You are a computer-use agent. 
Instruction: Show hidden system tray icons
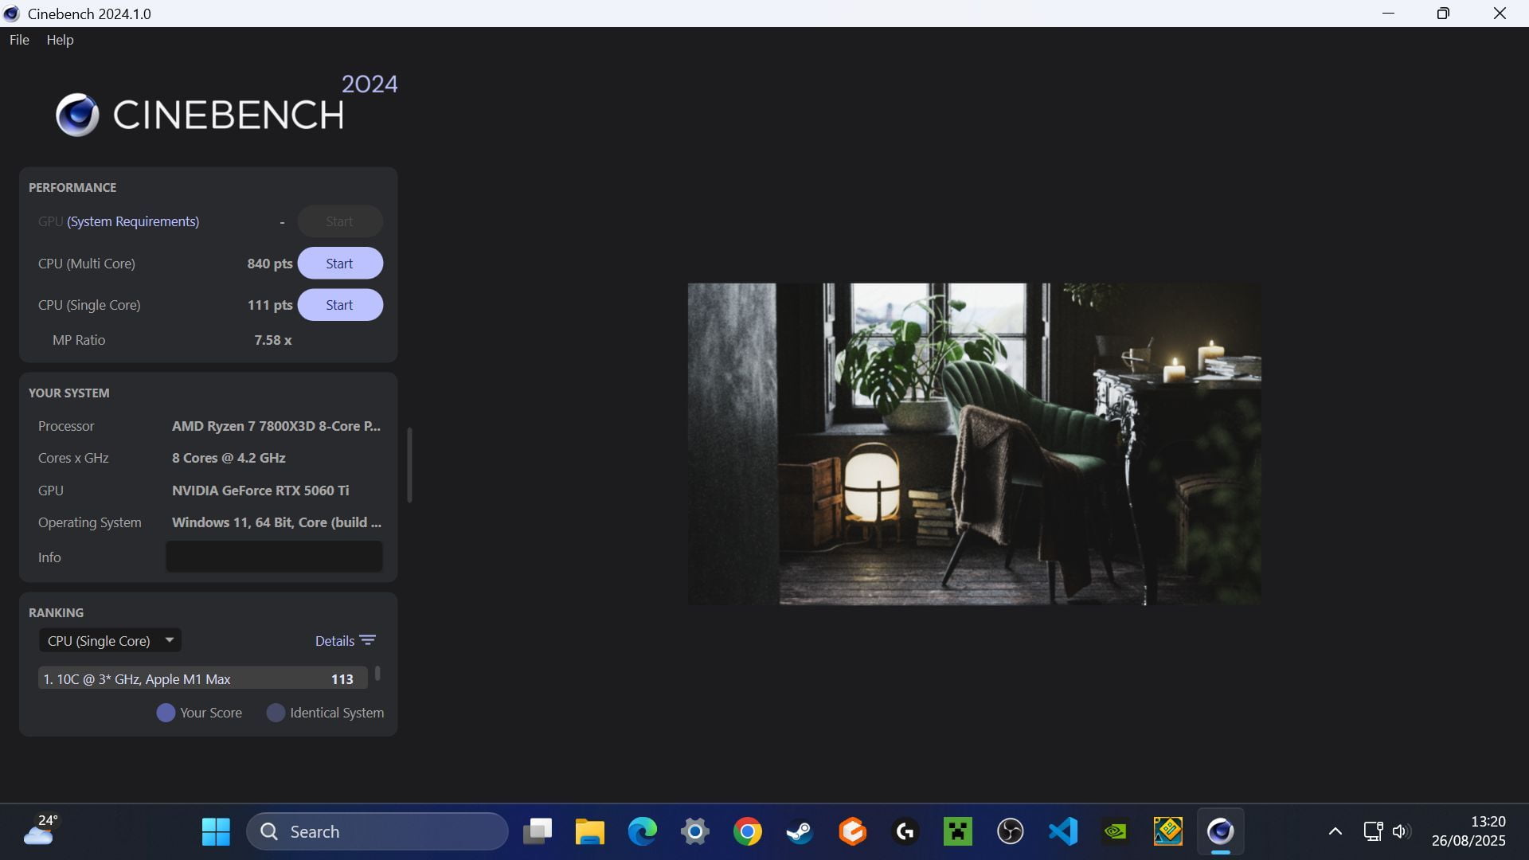click(1335, 831)
